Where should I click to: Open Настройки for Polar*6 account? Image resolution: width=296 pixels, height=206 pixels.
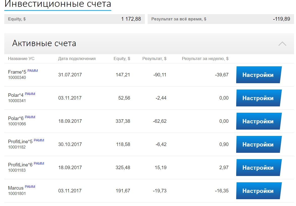click(258, 121)
